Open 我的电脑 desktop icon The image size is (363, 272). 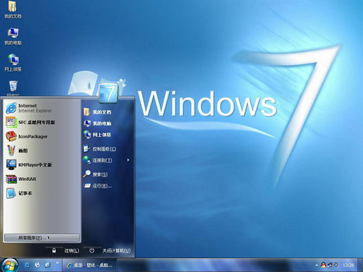pos(13,35)
